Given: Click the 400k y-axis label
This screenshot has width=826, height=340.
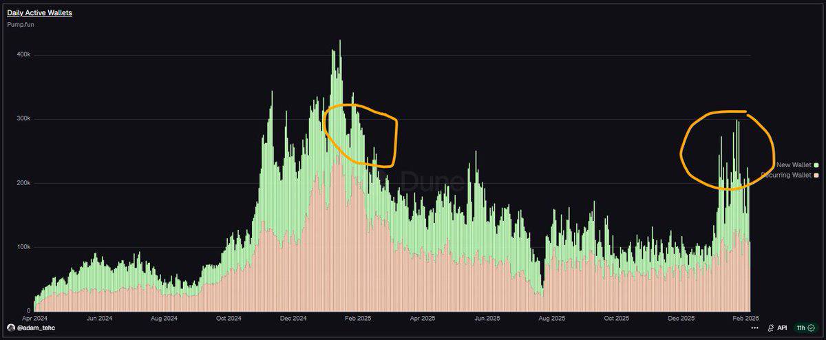Looking at the screenshot, I should coord(23,54).
